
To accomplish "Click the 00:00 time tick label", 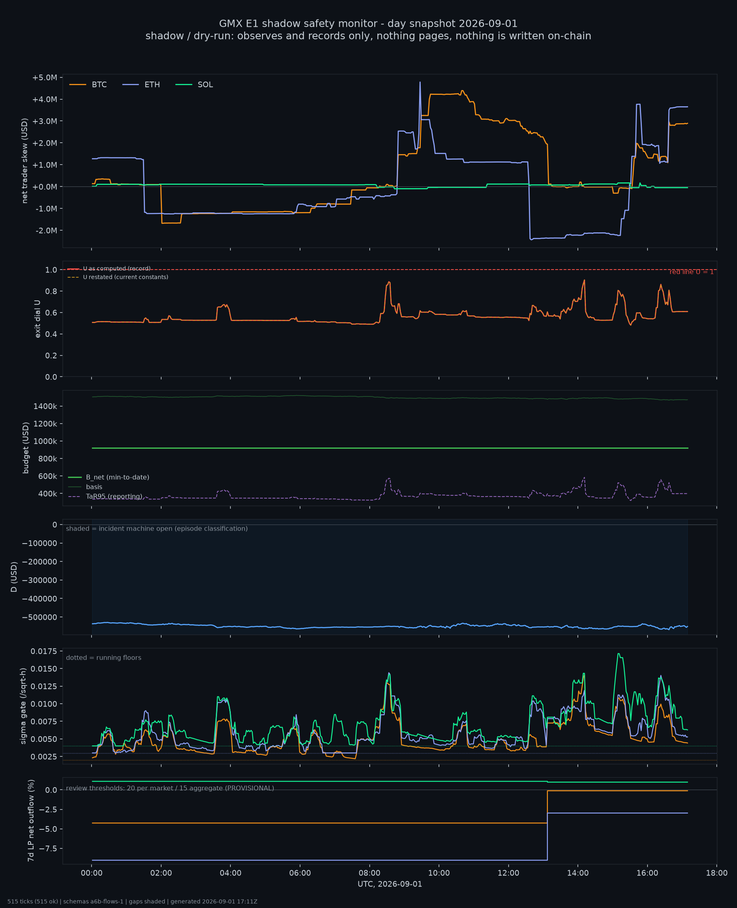I will coord(92,873).
